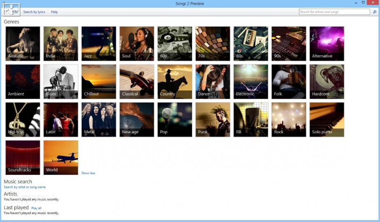
Task: Choose the 80s cassette genre tile
Action: click(x=251, y=44)
